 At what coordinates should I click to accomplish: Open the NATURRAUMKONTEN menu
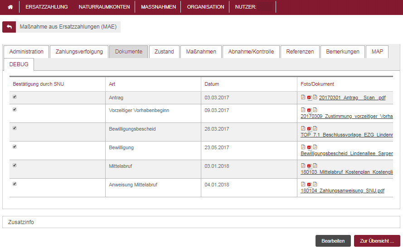(104, 7)
